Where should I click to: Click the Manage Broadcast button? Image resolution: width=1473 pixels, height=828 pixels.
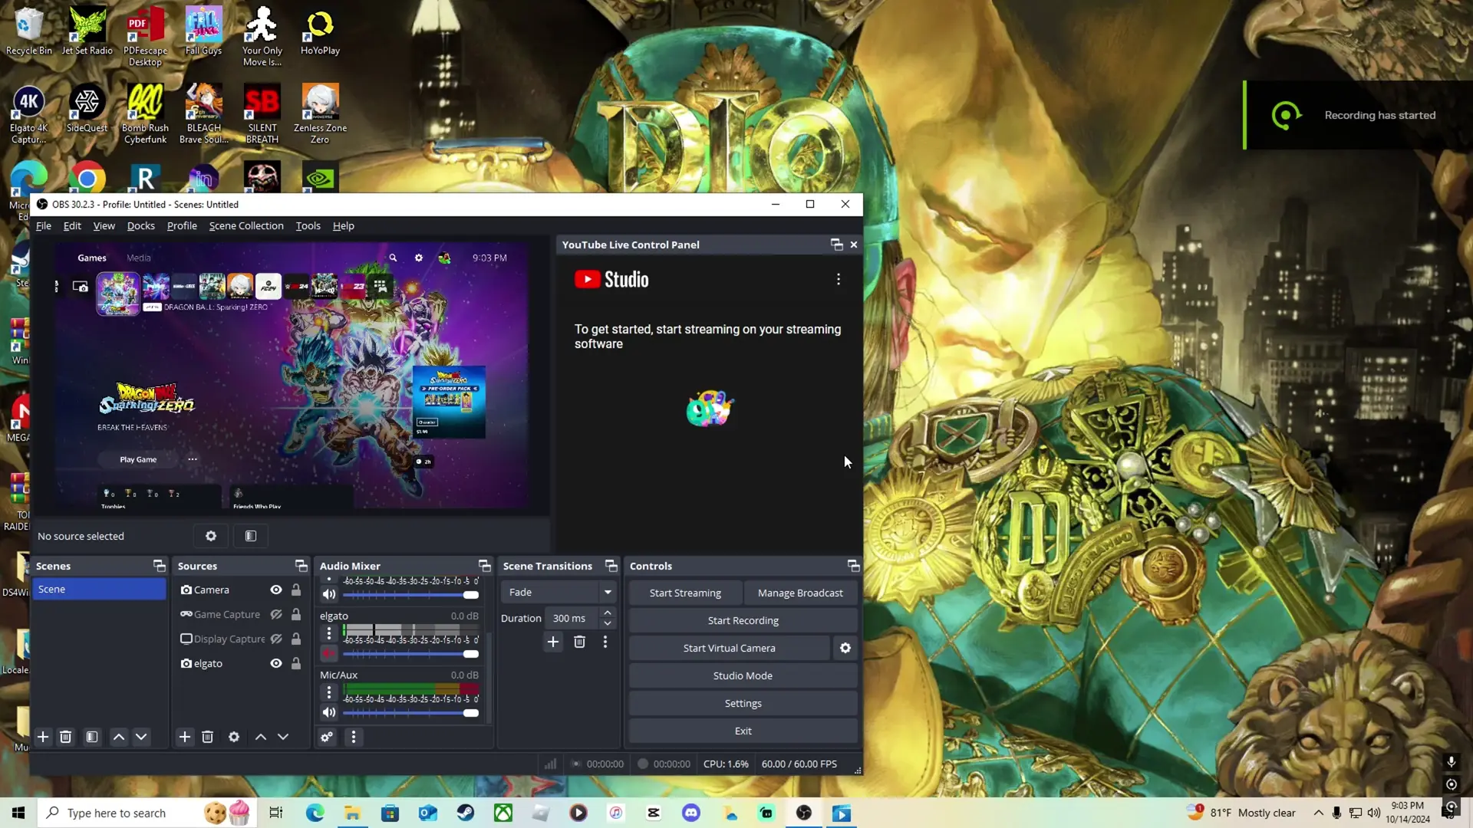tap(799, 592)
